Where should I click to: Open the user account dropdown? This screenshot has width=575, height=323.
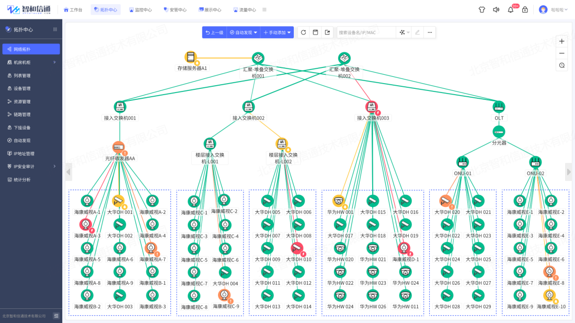[553, 10]
